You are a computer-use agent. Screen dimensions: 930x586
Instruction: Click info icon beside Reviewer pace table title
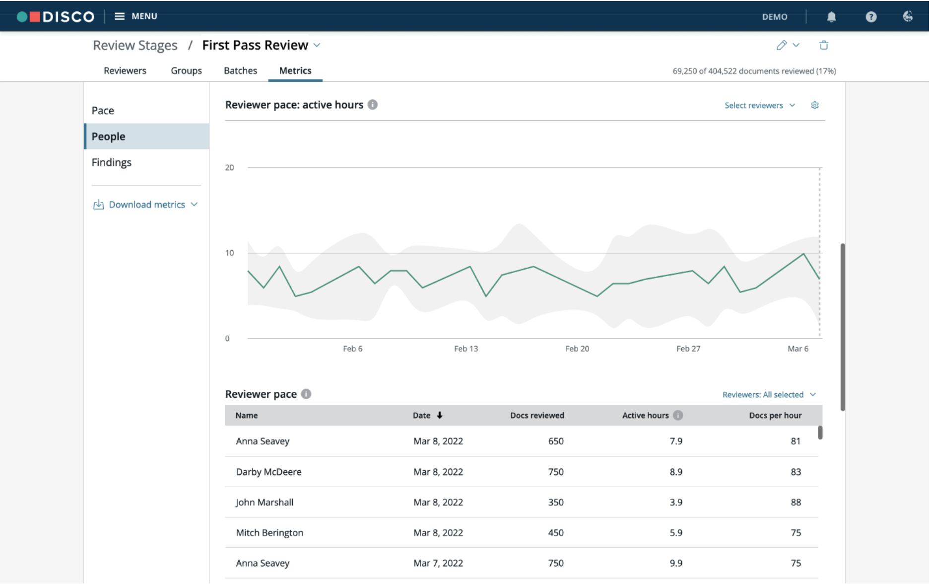point(306,394)
